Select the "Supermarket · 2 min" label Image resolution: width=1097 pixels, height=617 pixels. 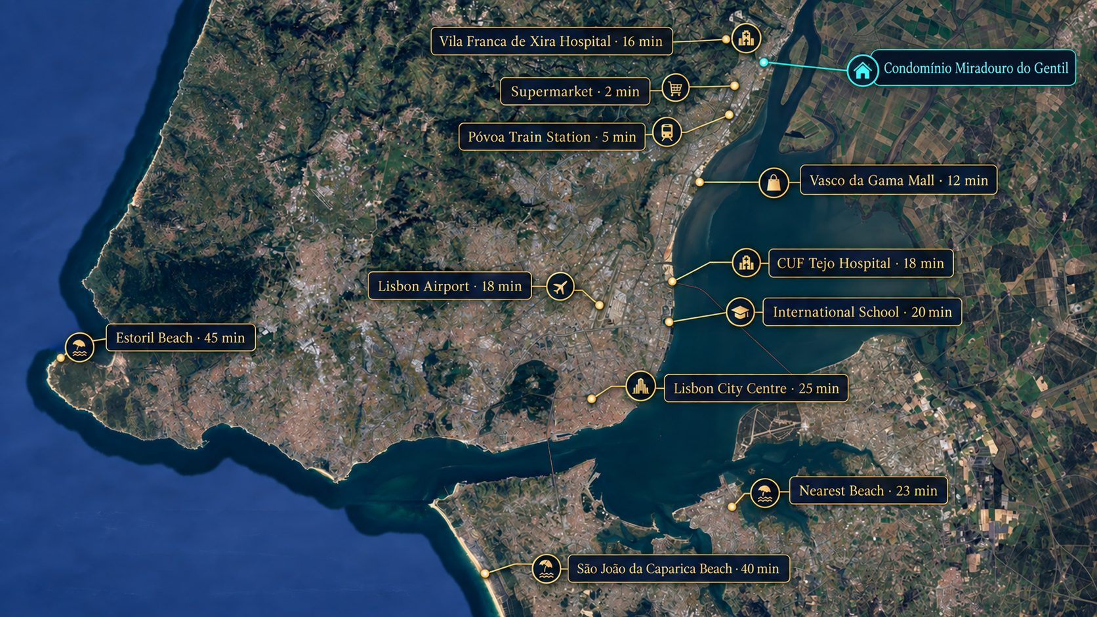tap(575, 91)
